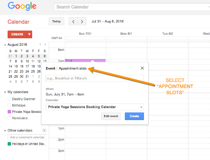Close the event creation popup
The width and height of the screenshot is (210, 160).
(x=142, y=68)
